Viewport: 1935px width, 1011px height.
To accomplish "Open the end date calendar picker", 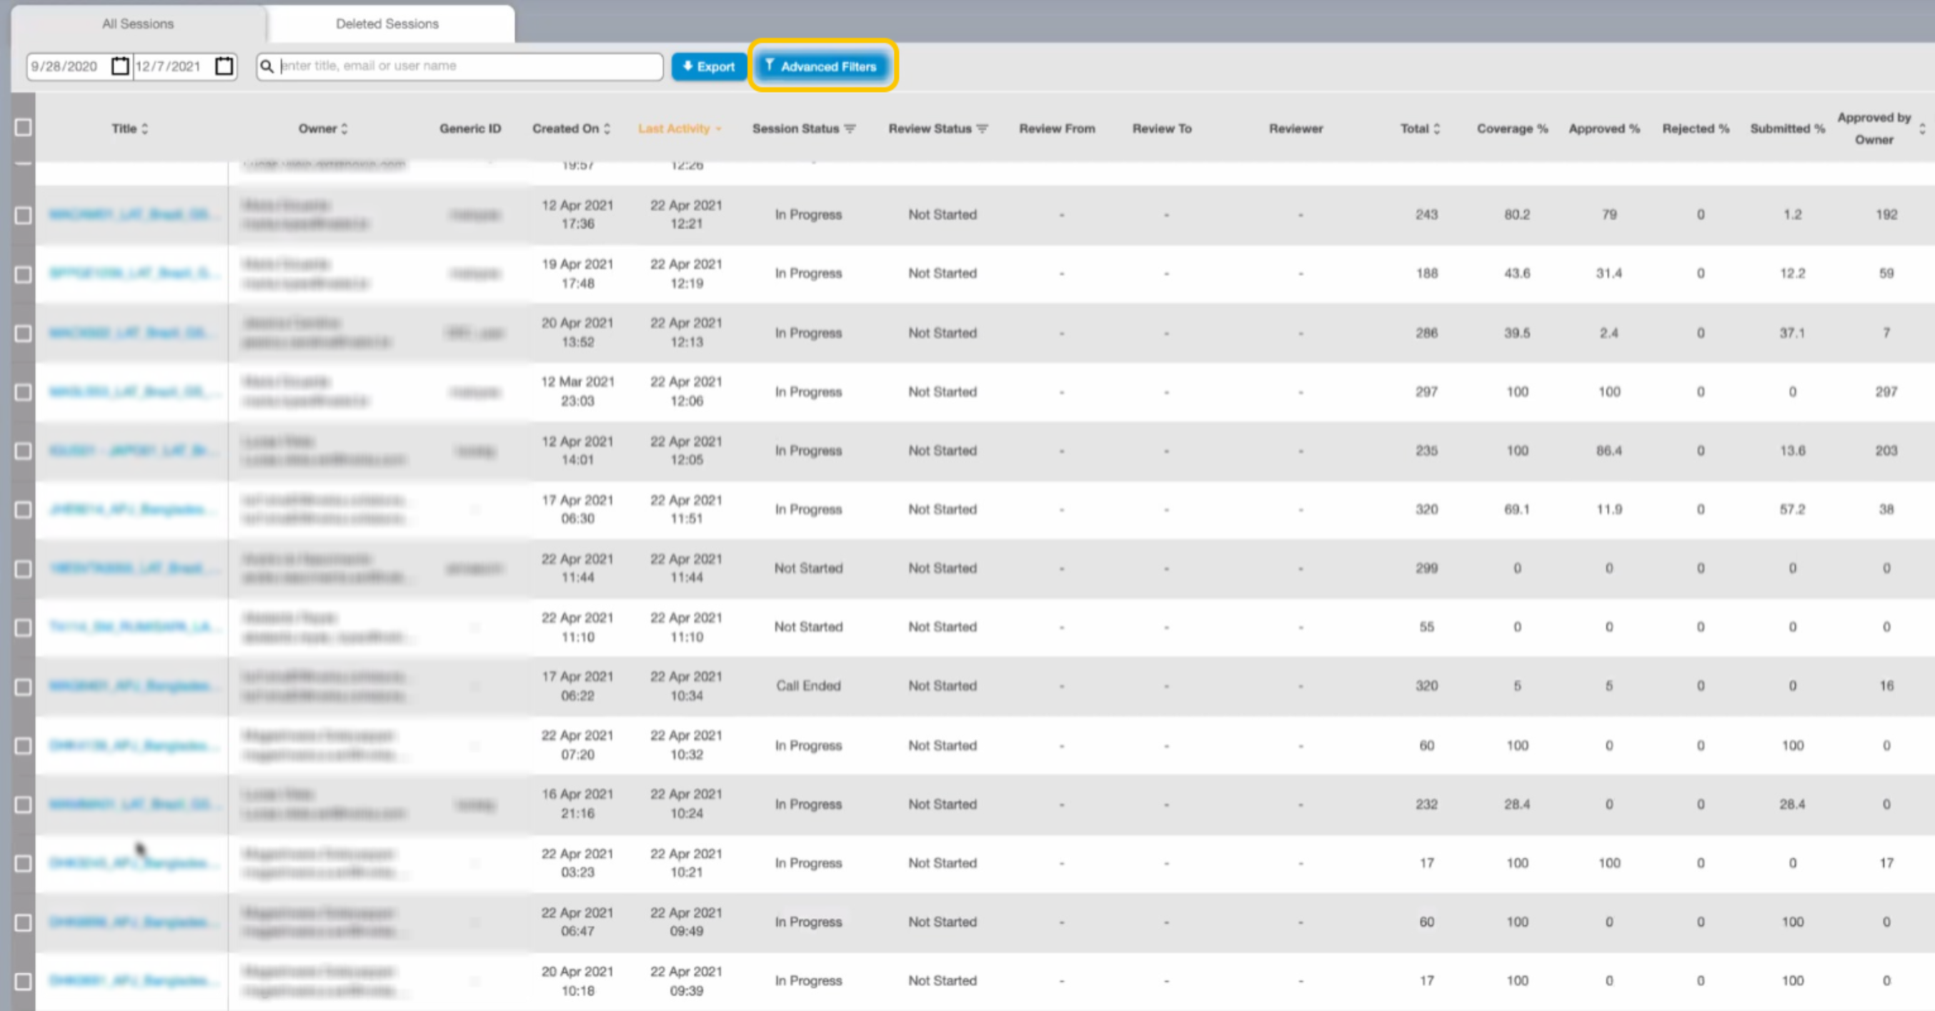I will pyautogui.click(x=224, y=66).
